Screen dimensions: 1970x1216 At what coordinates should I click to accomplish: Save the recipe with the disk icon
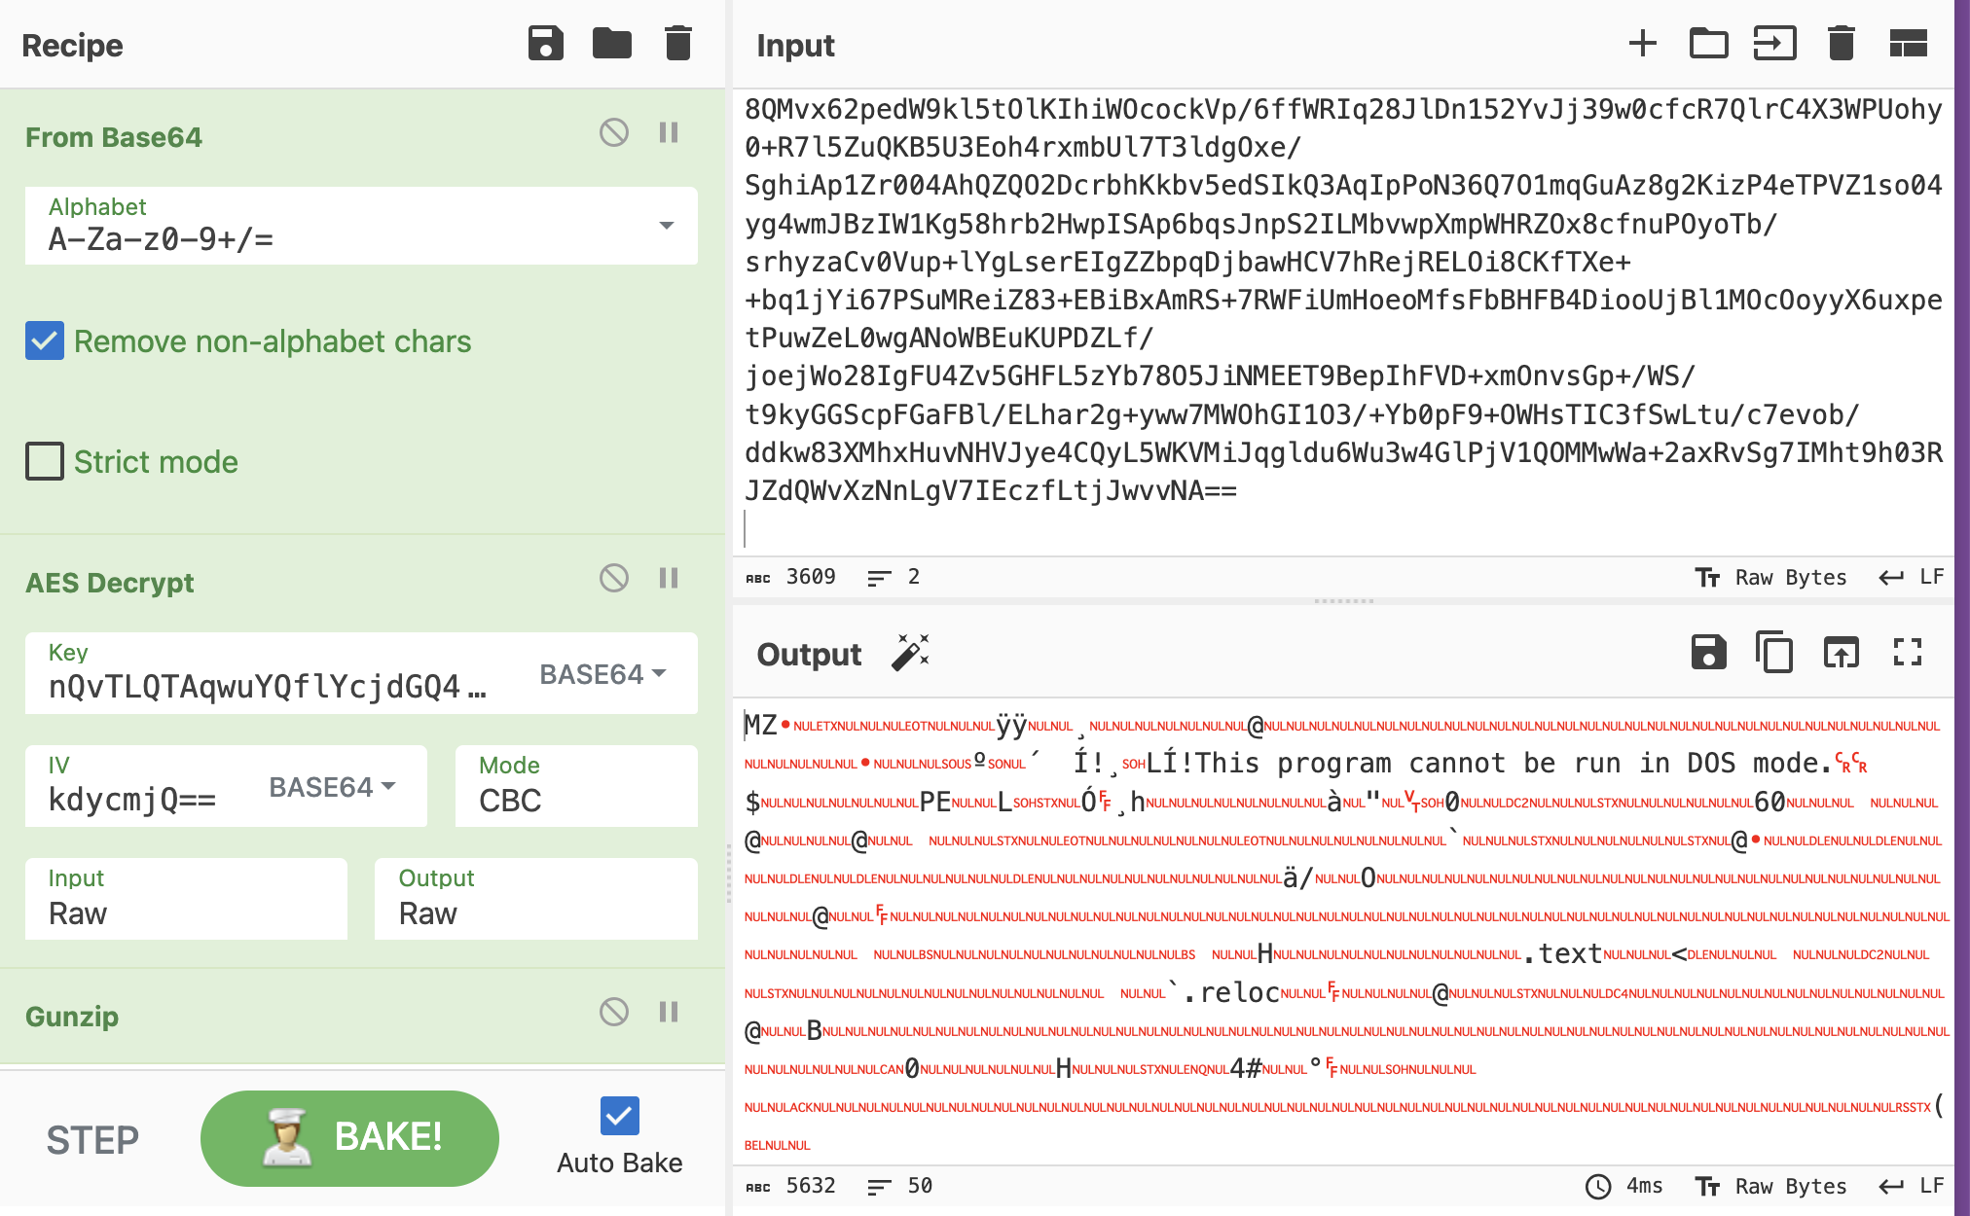[545, 44]
